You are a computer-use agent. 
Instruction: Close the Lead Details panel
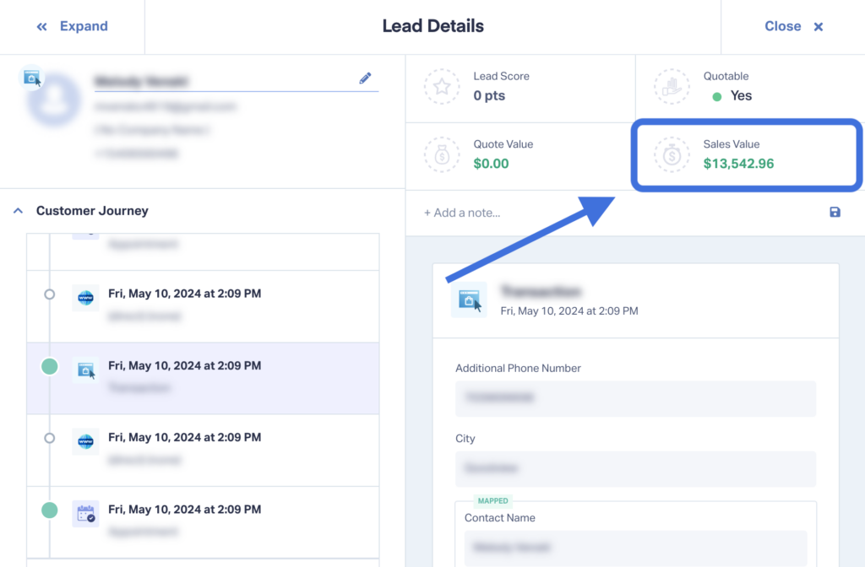(793, 26)
